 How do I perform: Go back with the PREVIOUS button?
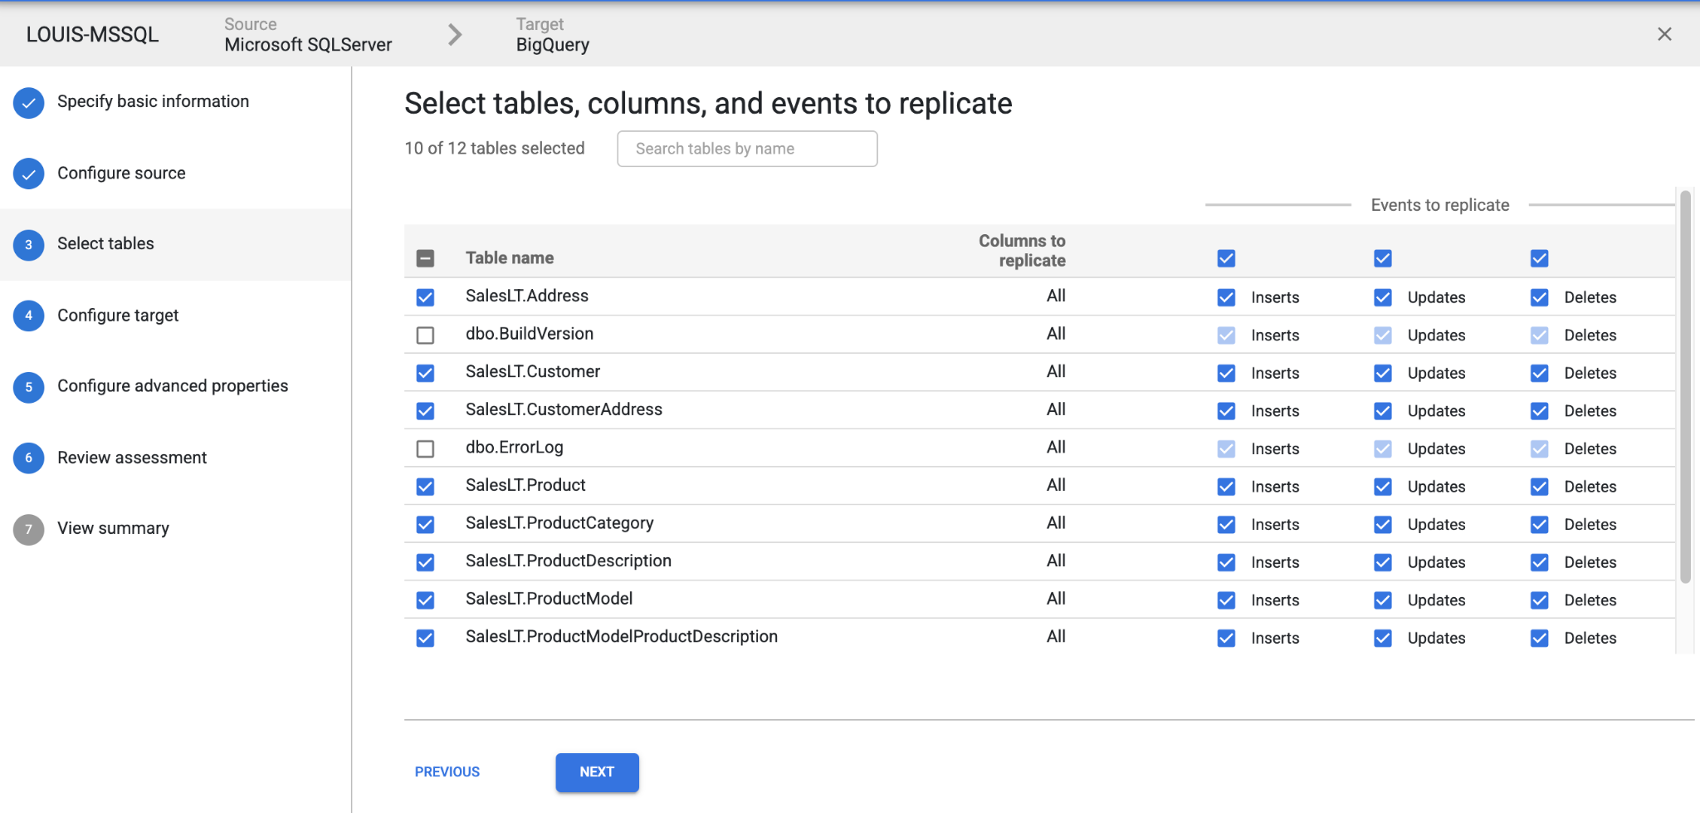pos(447,772)
